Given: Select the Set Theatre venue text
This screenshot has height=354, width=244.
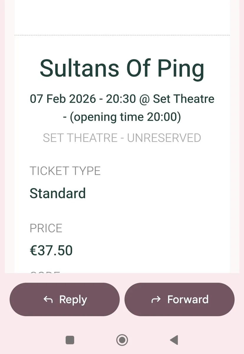Looking at the screenshot, I should pyautogui.click(x=183, y=99).
